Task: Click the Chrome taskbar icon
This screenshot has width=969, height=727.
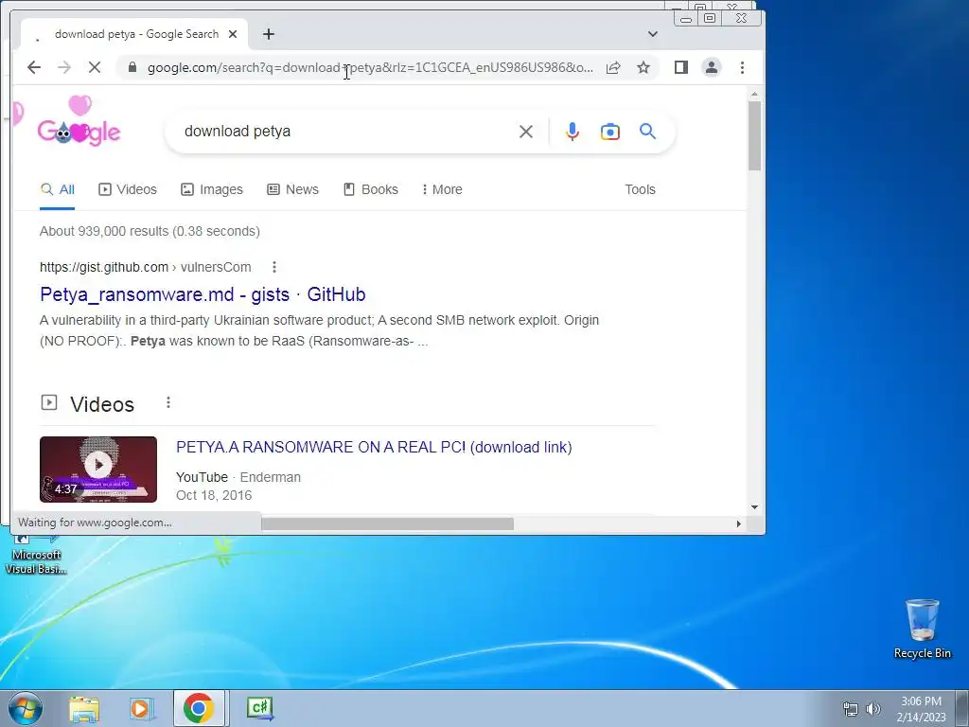Action: (199, 708)
